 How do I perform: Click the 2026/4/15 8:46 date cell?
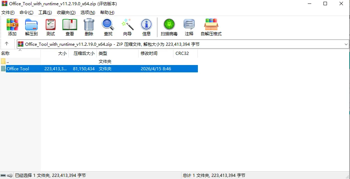point(156,69)
